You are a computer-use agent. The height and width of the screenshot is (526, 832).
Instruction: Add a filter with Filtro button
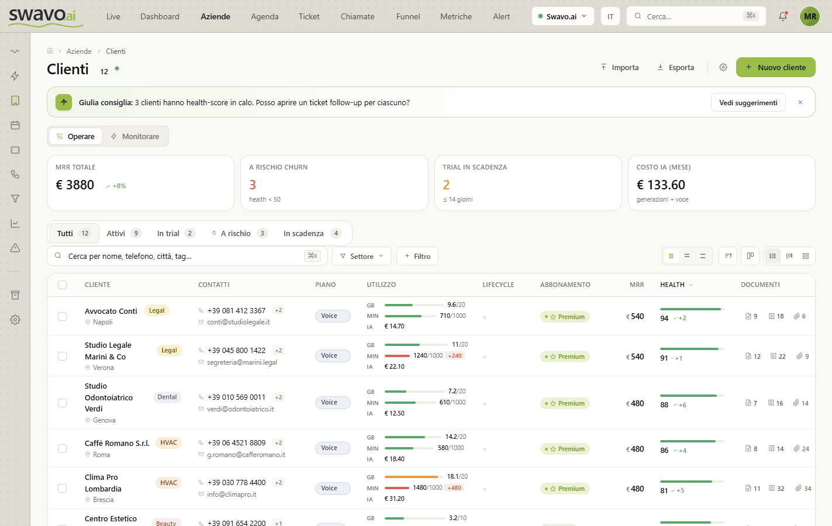[417, 256]
